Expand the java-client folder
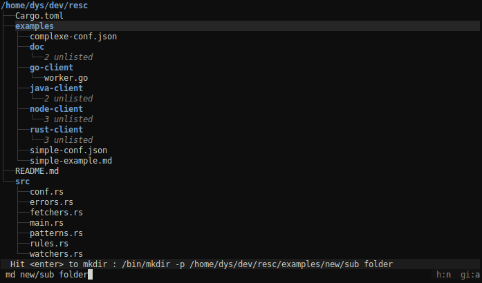Viewport: 482px width, 283px height. tap(56, 88)
